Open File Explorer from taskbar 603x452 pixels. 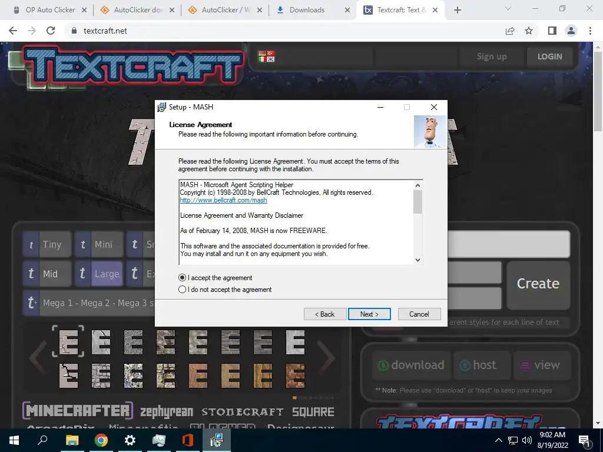pyautogui.click(x=72, y=440)
